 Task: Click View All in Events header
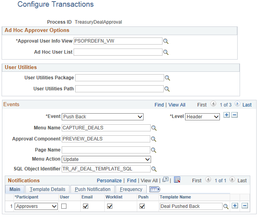tap(177, 105)
